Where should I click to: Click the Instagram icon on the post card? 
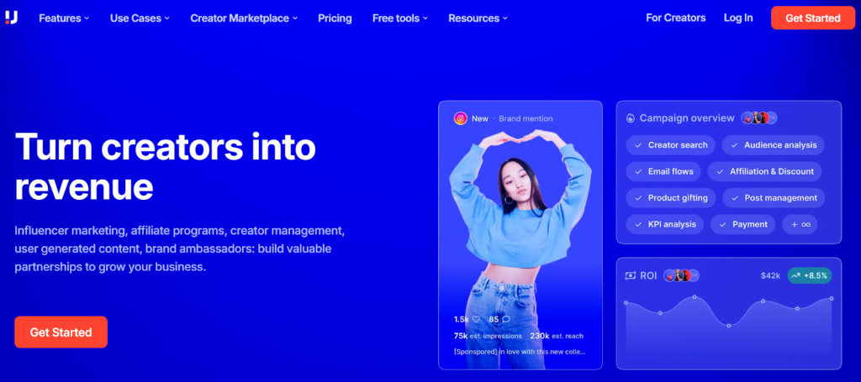pyautogui.click(x=460, y=118)
